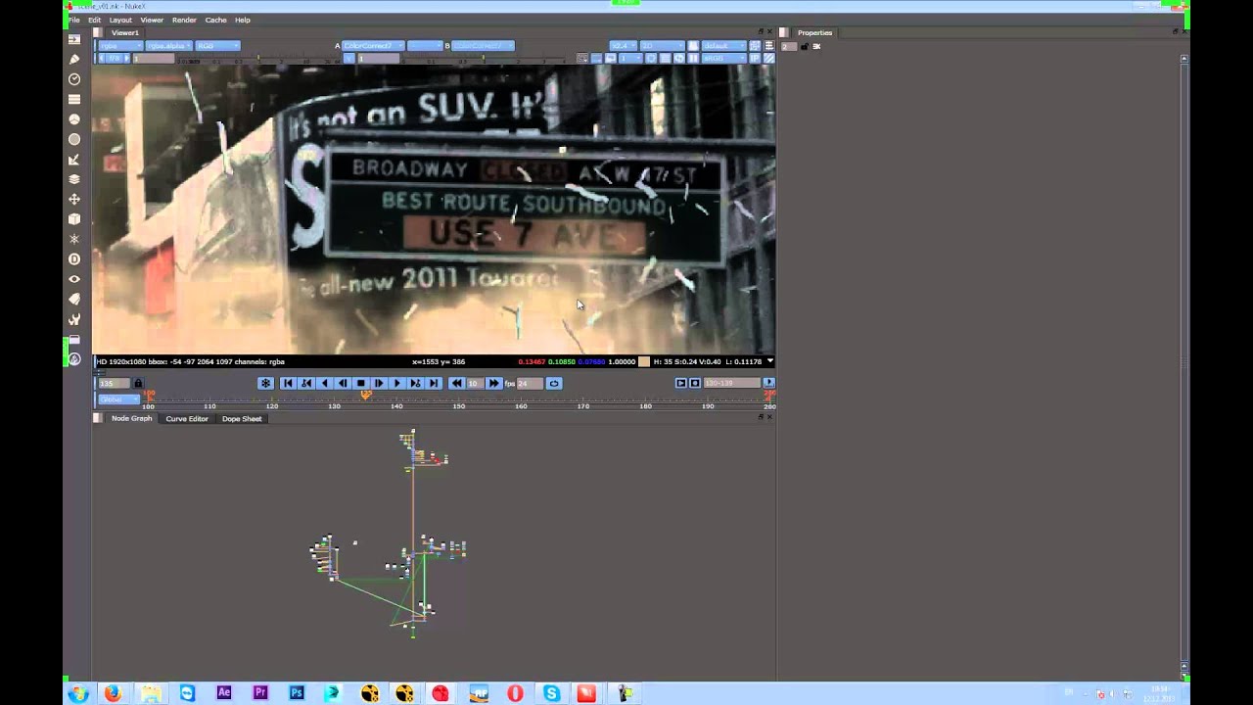Image resolution: width=1253 pixels, height=705 pixels.
Task: Open the rgba.alpha channel dropdown
Action: tap(168, 46)
